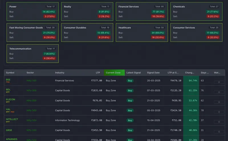Open the Healthcare sector card
The image size is (228, 141).
pyautogui.click(x=142, y=32)
